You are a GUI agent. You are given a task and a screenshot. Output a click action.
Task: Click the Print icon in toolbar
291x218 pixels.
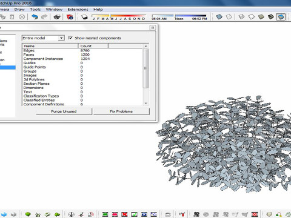tap(57, 17)
